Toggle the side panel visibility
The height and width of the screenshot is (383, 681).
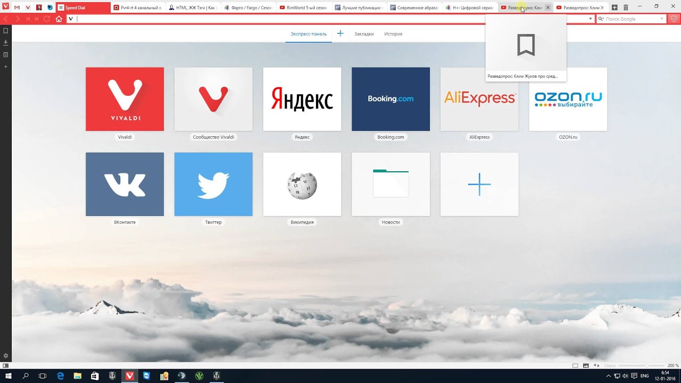[6, 365]
